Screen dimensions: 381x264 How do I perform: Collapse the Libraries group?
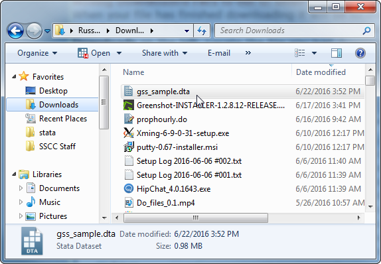click(x=14, y=174)
